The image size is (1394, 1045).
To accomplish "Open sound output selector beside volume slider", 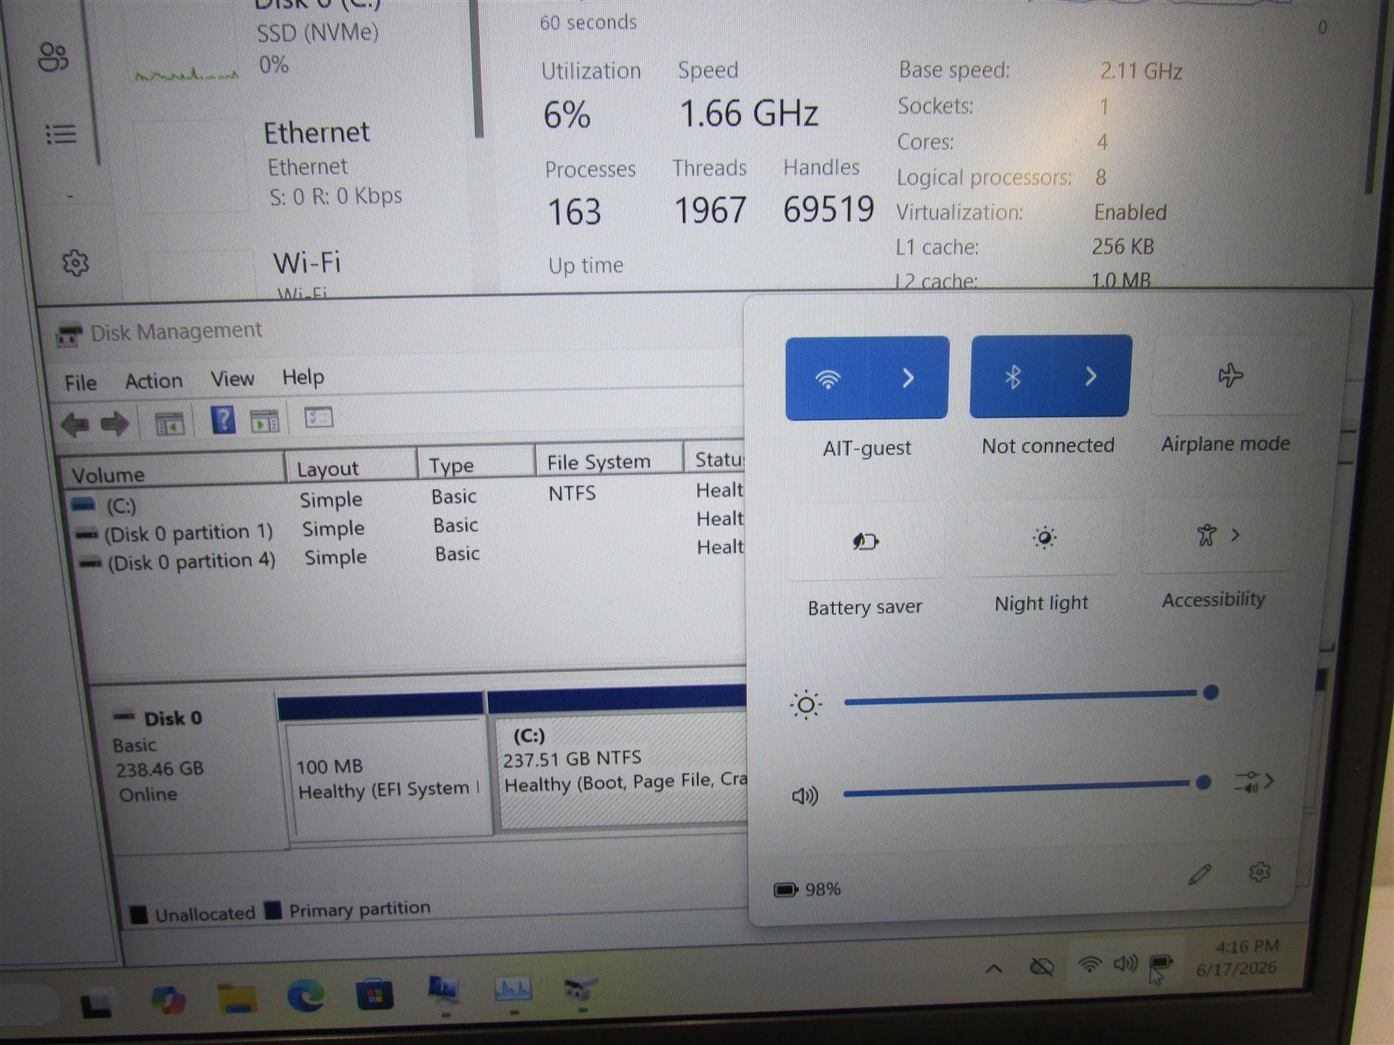I will (1254, 781).
